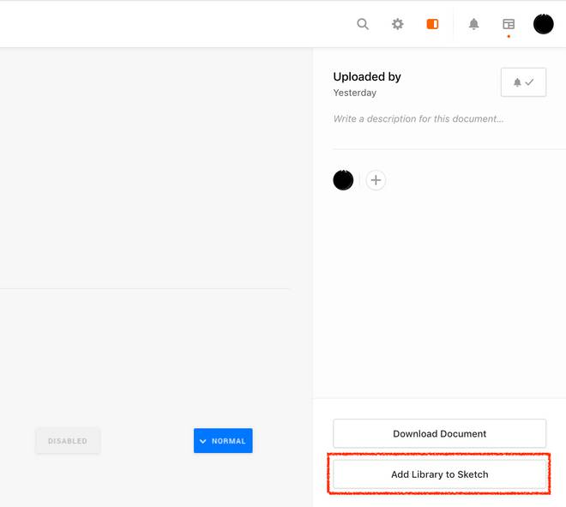Click the greyed-out DISABLED button
Screen dimensions: 566x507
pyautogui.click(x=68, y=441)
